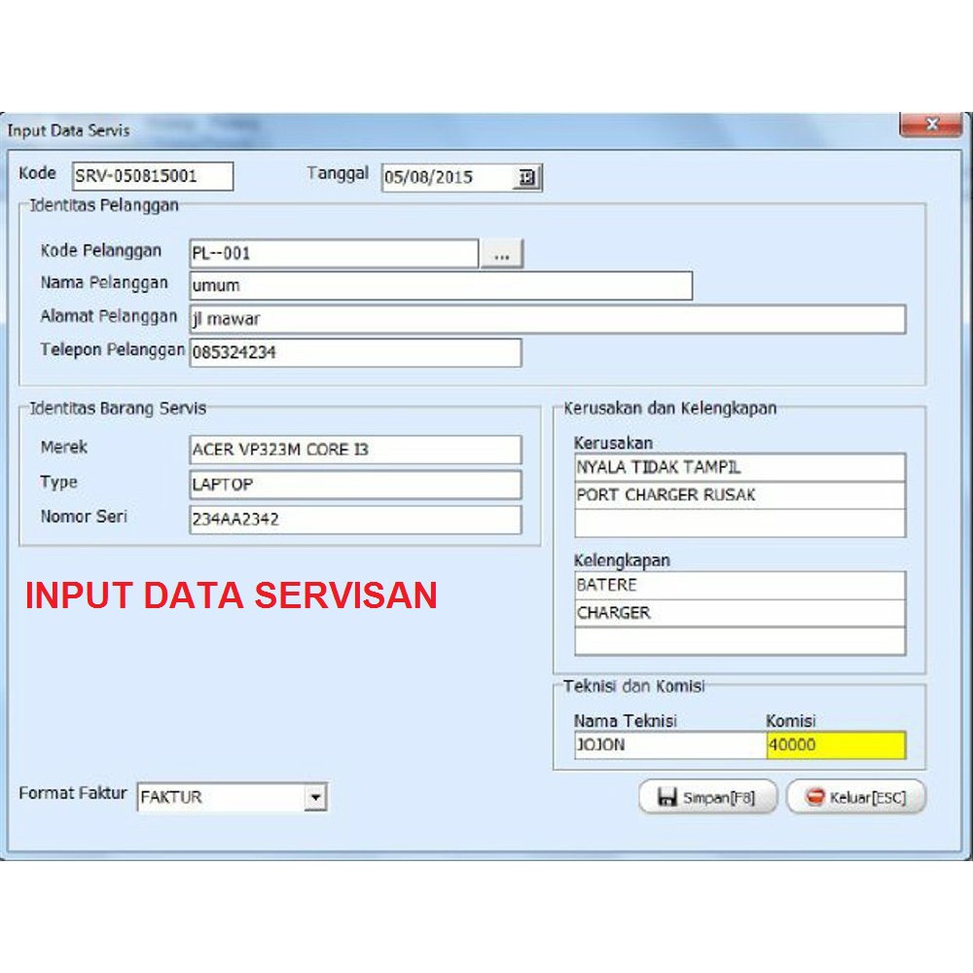This screenshot has width=973, height=973.
Task: Click the Merek field with ACER text
Action: pyautogui.click(x=355, y=450)
